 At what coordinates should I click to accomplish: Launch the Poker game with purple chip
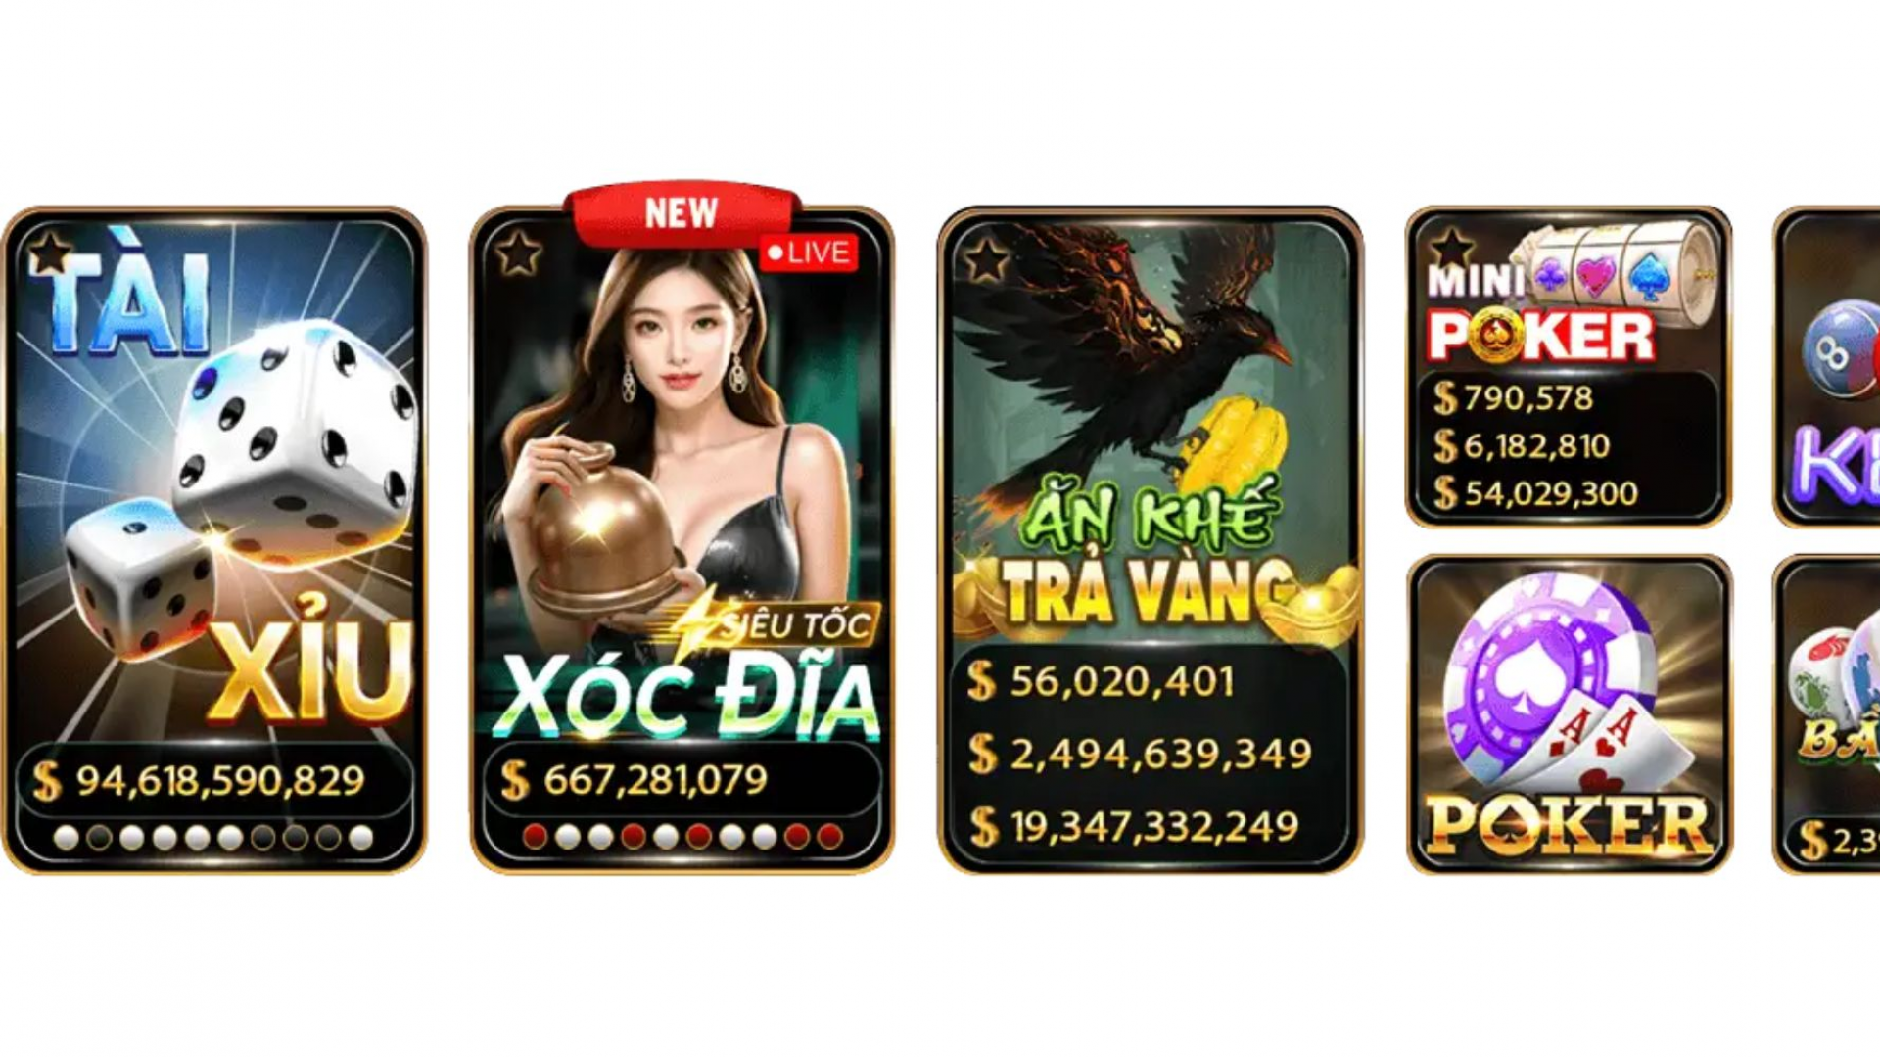(x=1570, y=713)
